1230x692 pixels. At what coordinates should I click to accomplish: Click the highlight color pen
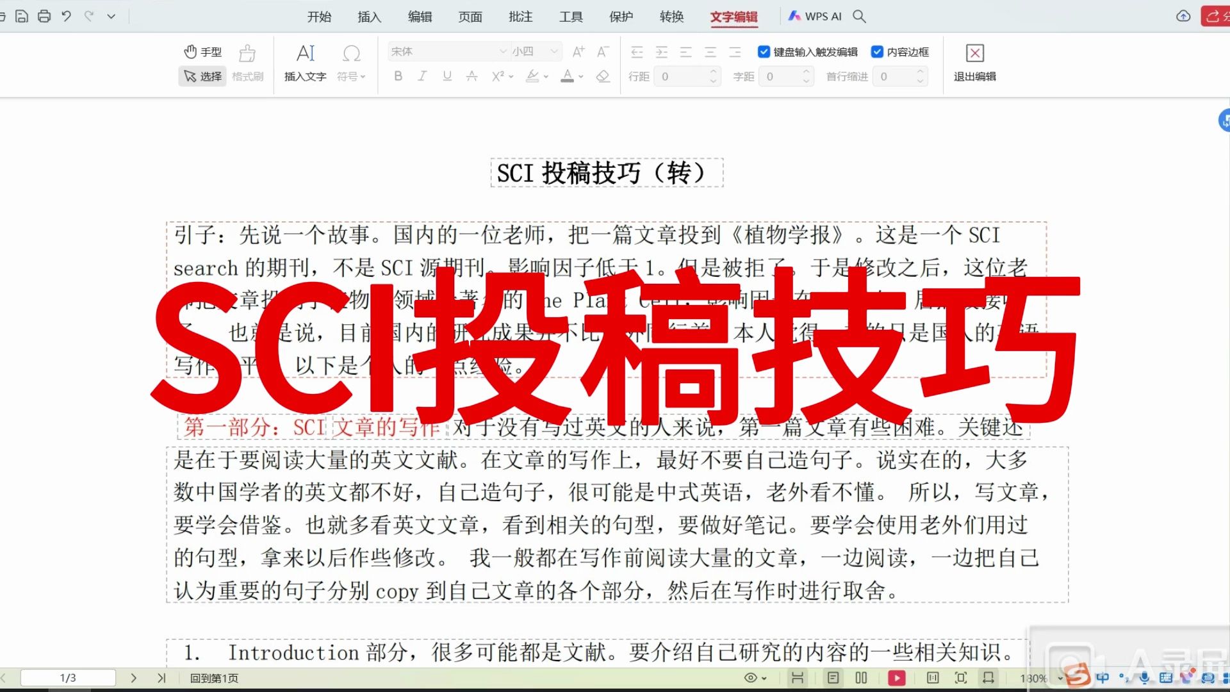[x=532, y=76]
